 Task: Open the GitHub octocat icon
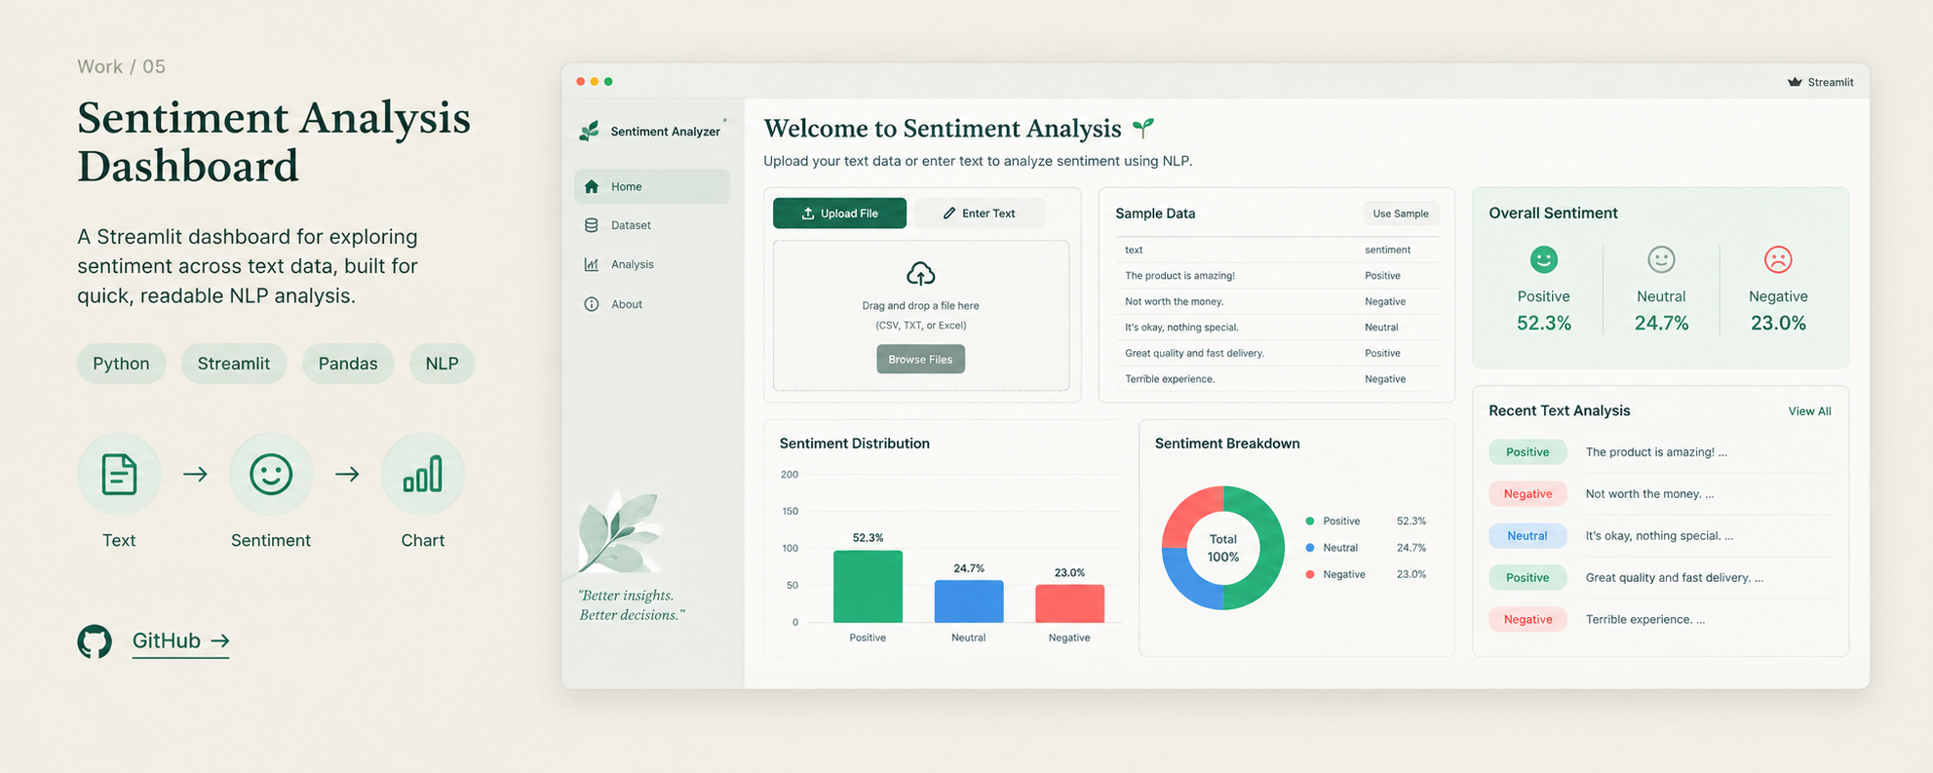tap(95, 641)
